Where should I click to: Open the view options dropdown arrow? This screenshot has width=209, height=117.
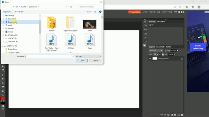tap(91, 12)
